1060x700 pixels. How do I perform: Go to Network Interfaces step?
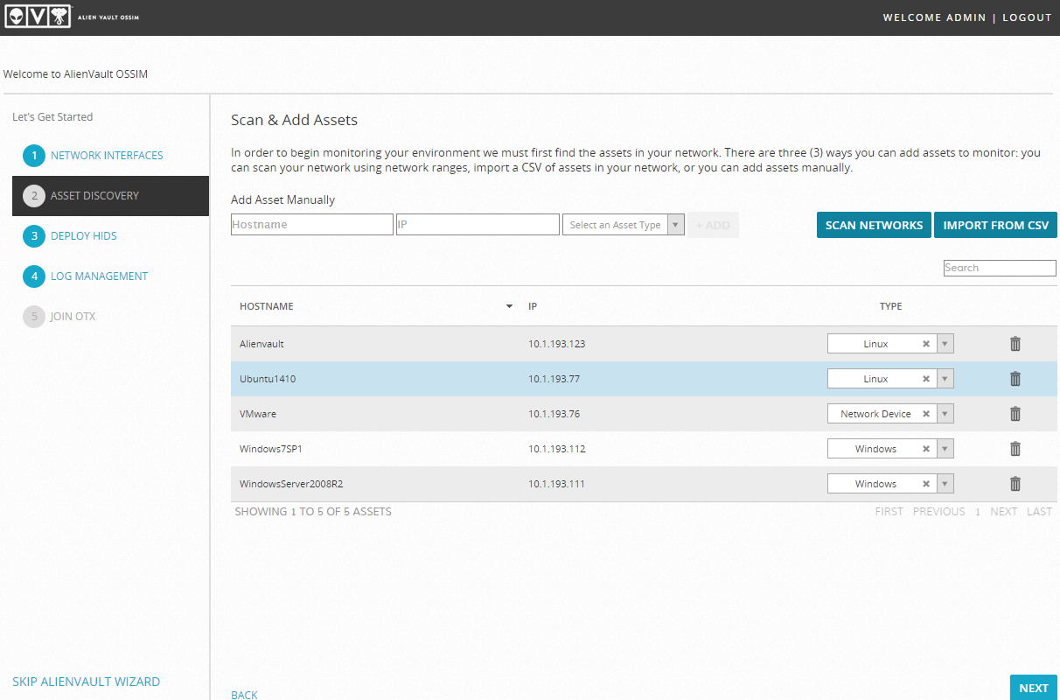[107, 156]
